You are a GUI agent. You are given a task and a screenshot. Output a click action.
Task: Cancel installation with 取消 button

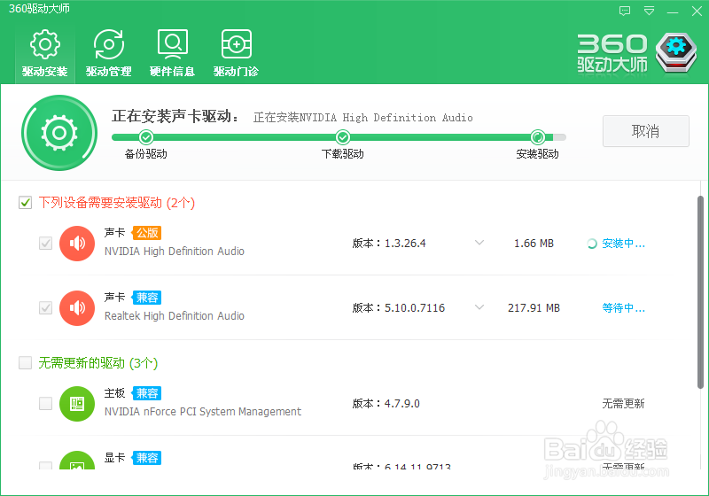[646, 131]
